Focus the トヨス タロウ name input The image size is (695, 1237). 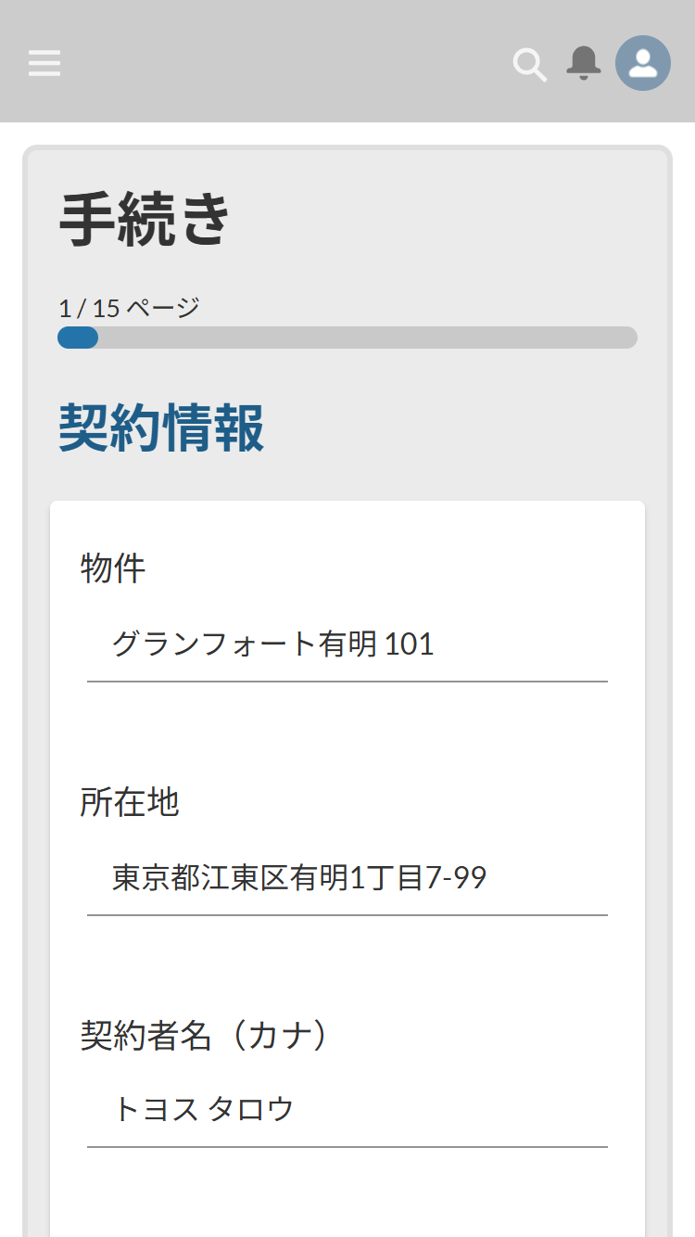(x=347, y=1109)
